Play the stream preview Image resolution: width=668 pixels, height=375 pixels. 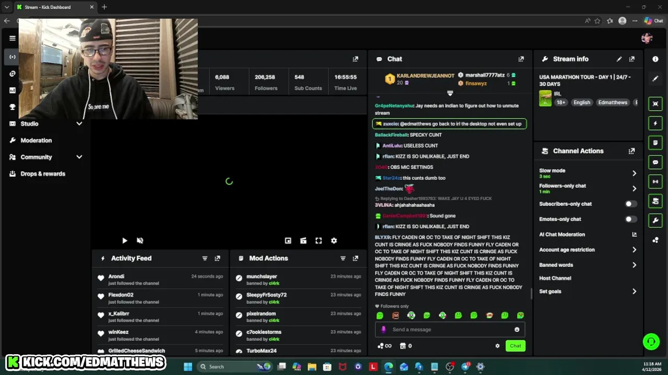click(125, 241)
